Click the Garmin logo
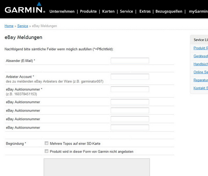This screenshot has width=208, height=176. tap(25, 9)
